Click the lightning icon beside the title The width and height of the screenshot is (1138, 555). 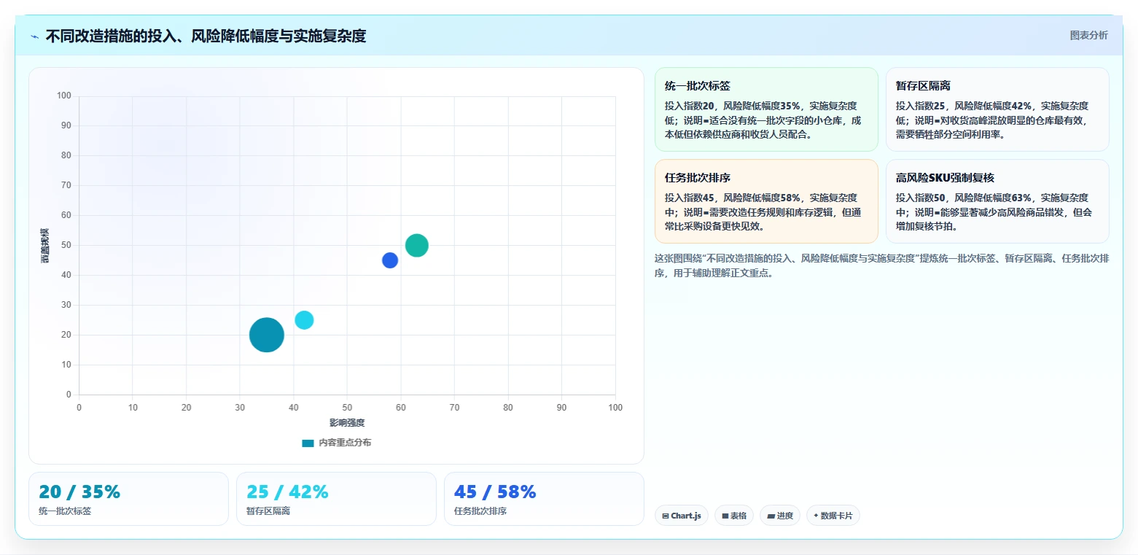click(x=35, y=36)
